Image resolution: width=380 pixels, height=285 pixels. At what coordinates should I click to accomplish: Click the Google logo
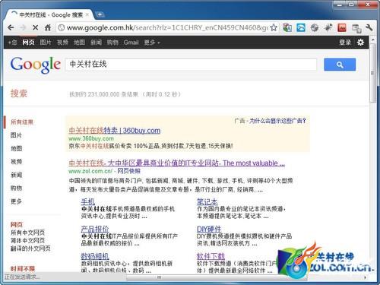click(36, 65)
